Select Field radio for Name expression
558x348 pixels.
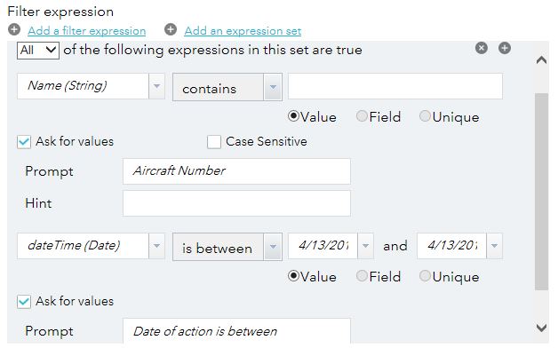coord(362,116)
